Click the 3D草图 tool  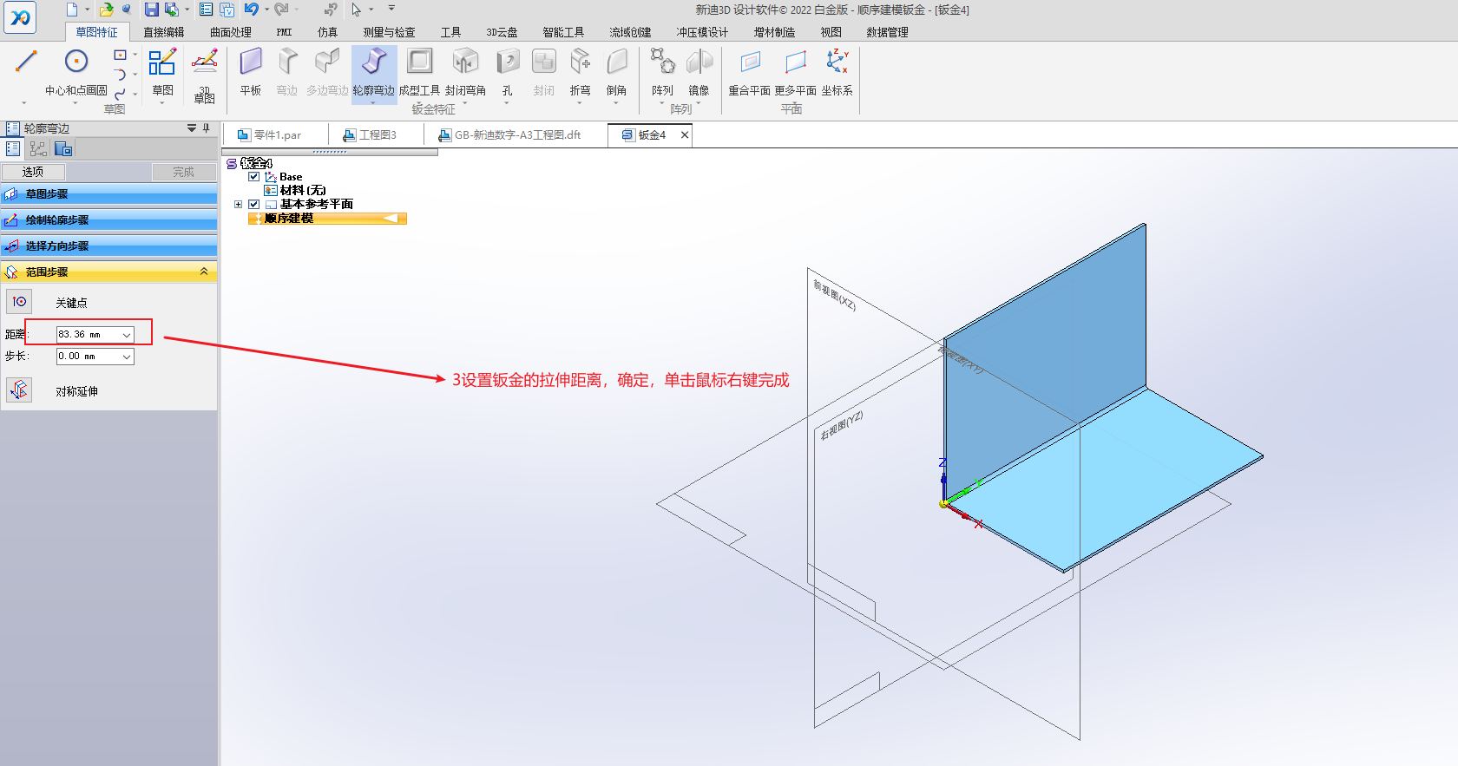point(205,75)
